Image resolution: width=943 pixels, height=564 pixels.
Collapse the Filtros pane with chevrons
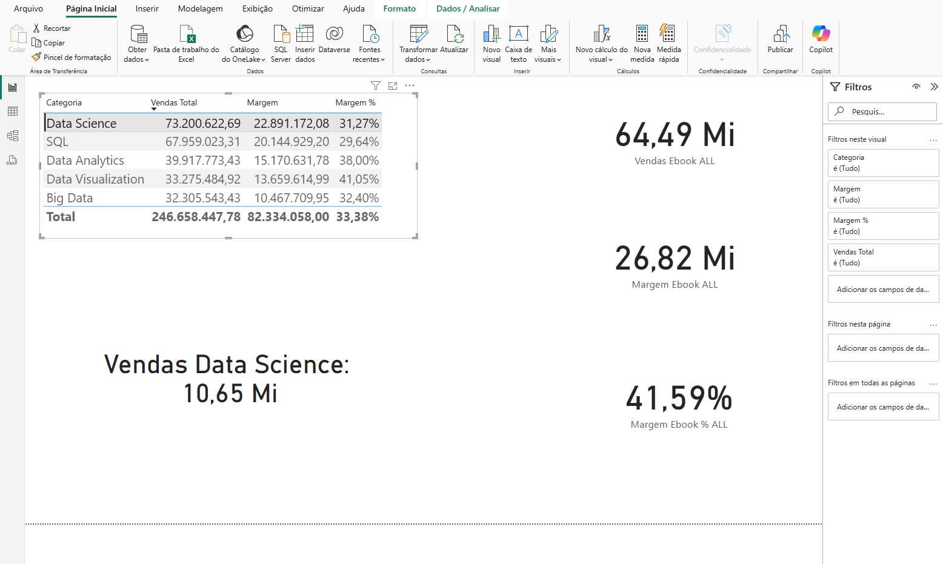click(934, 87)
